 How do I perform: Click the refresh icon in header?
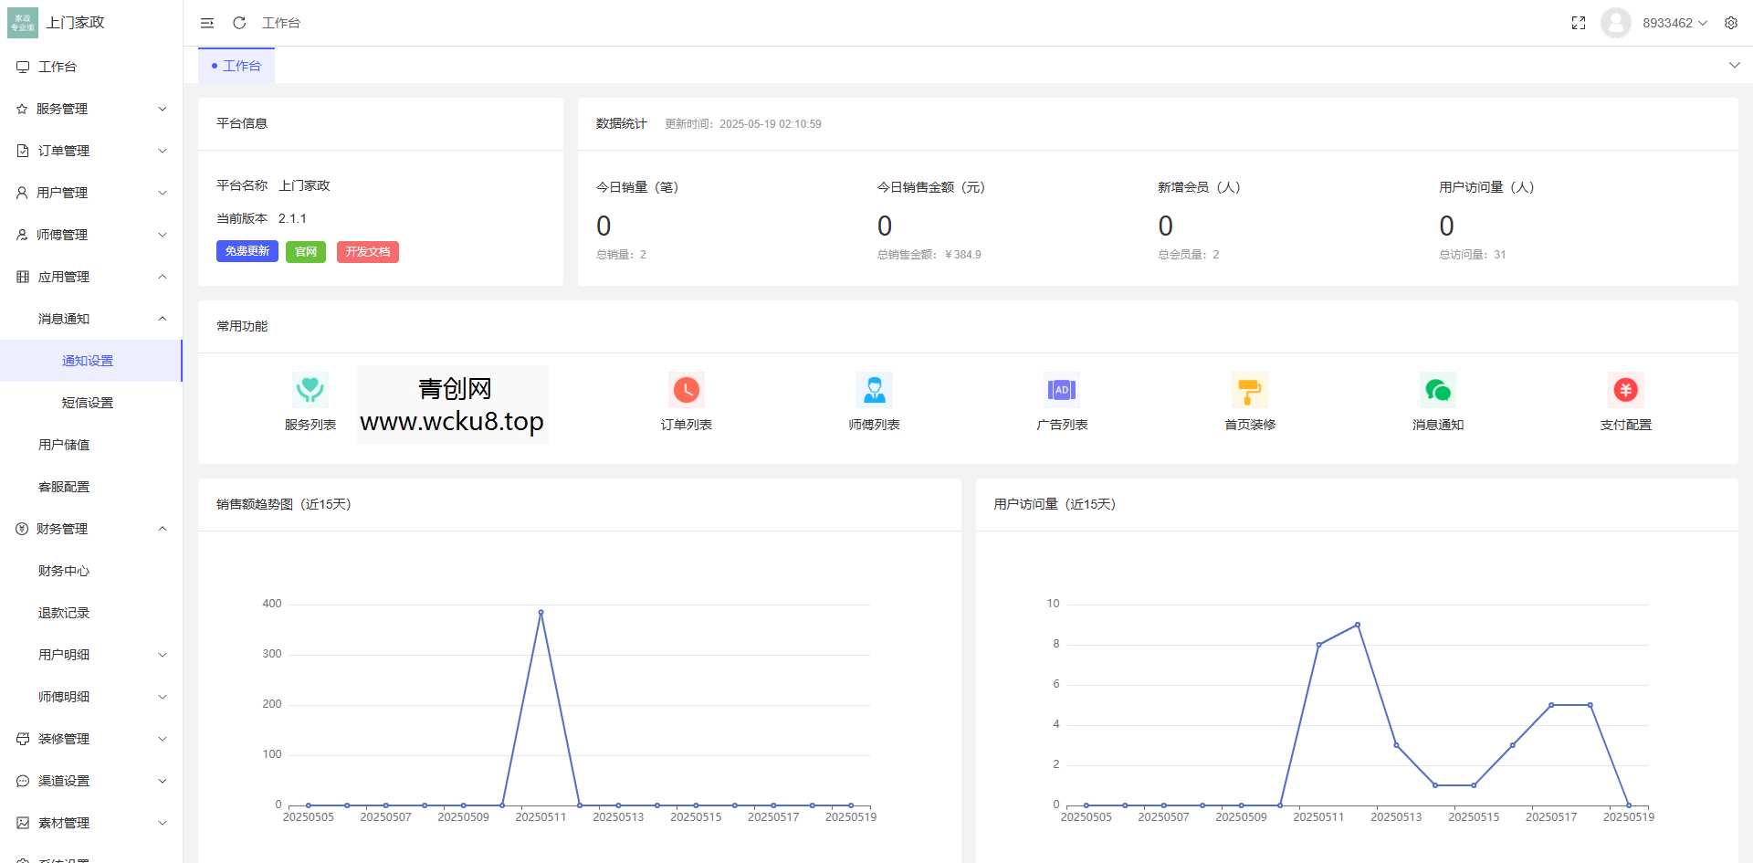click(239, 23)
